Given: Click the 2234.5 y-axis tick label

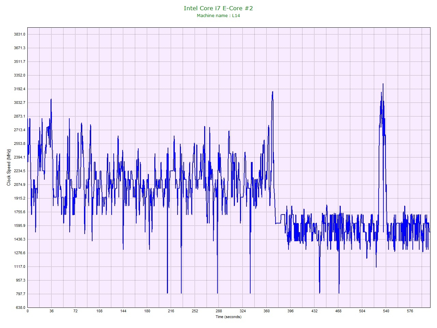Looking at the screenshot, I should point(19,171).
